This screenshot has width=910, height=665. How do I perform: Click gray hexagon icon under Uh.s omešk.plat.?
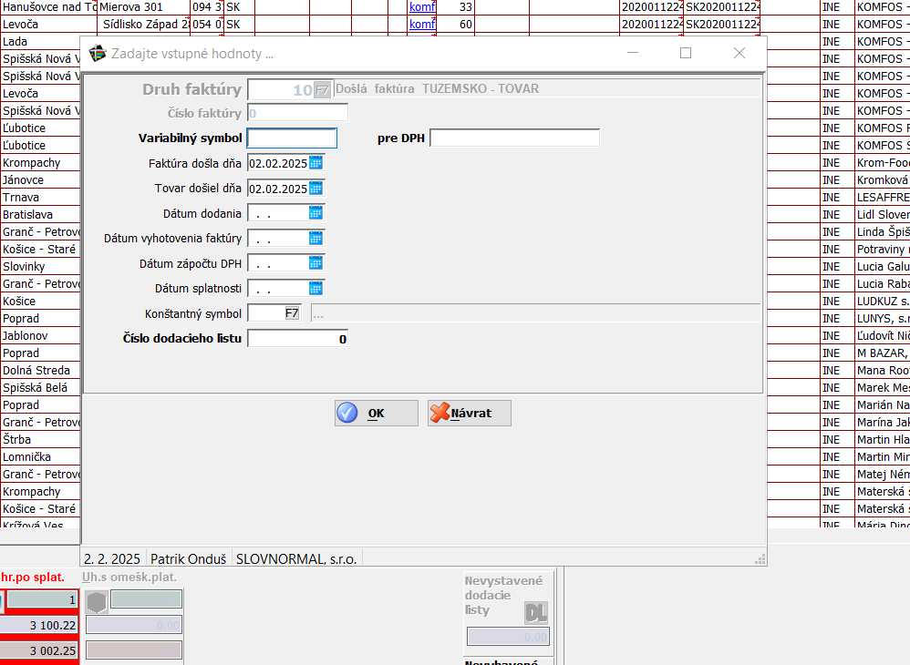(98, 602)
